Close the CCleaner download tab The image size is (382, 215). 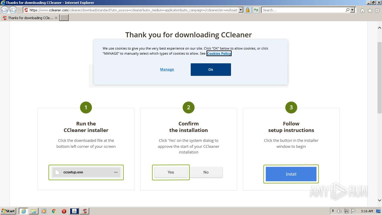[x=56, y=18]
